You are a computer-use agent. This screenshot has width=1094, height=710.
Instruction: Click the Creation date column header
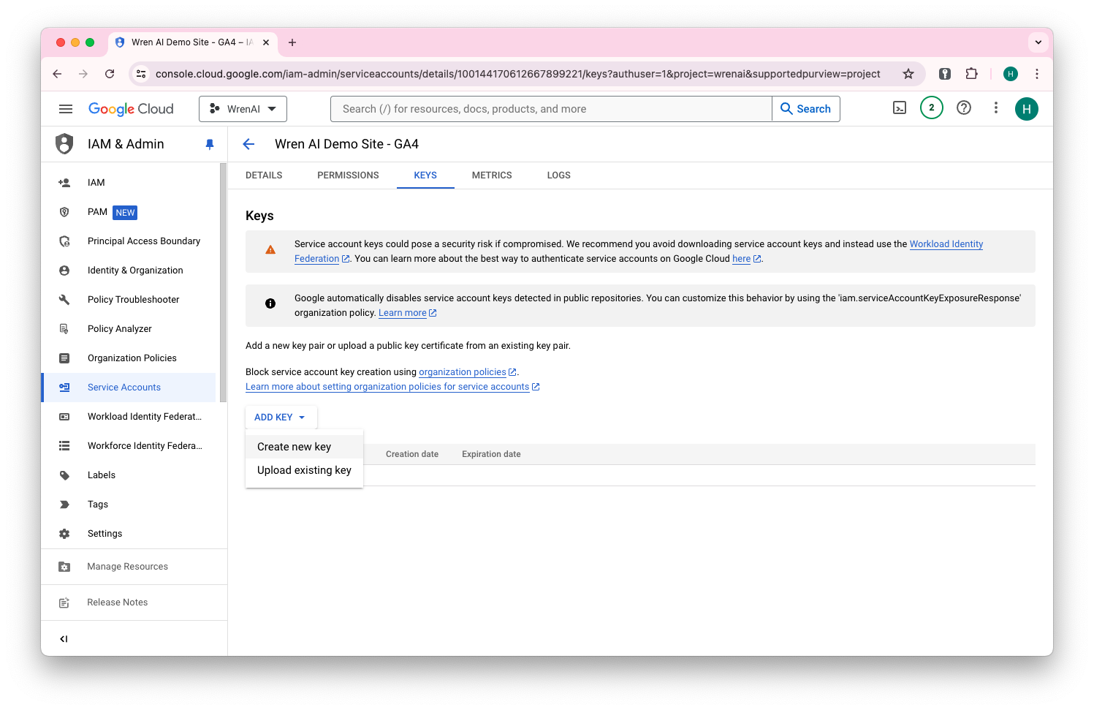pyautogui.click(x=412, y=454)
